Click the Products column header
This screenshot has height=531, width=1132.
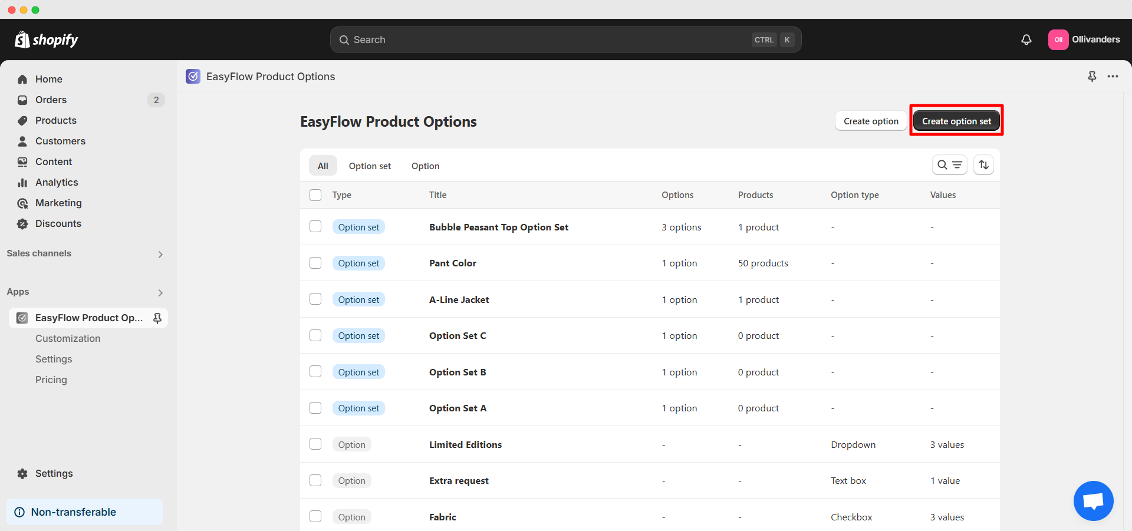755,195
